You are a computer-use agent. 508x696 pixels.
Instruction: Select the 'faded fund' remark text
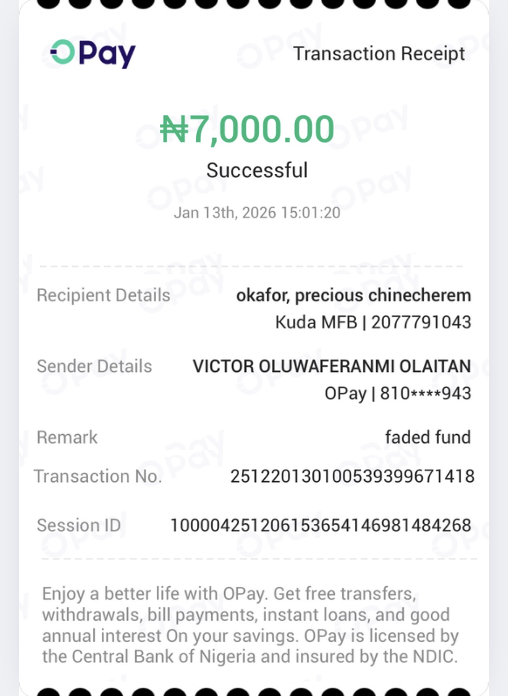(x=428, y=437)
